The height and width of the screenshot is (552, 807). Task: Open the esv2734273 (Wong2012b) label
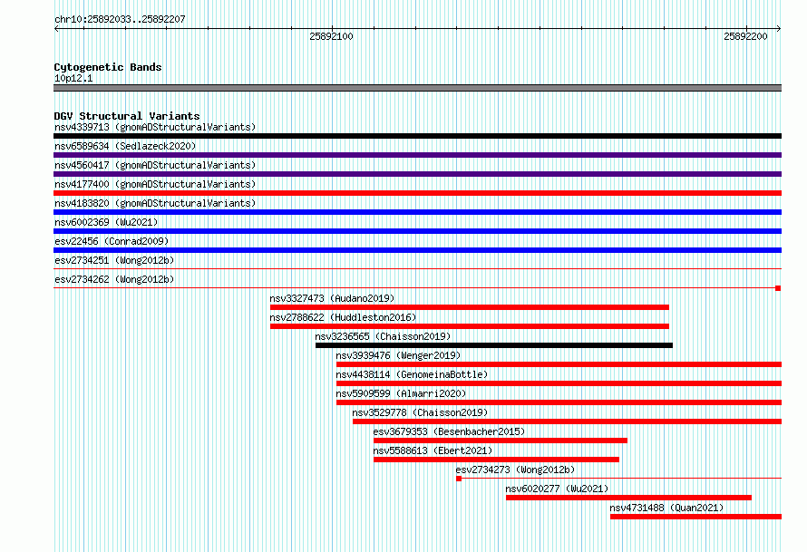click(x=515, y=470)
